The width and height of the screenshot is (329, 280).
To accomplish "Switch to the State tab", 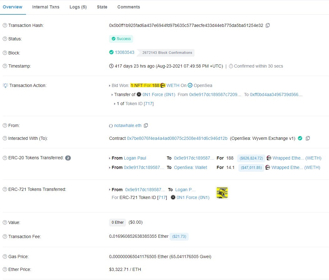I will point(102,7).
